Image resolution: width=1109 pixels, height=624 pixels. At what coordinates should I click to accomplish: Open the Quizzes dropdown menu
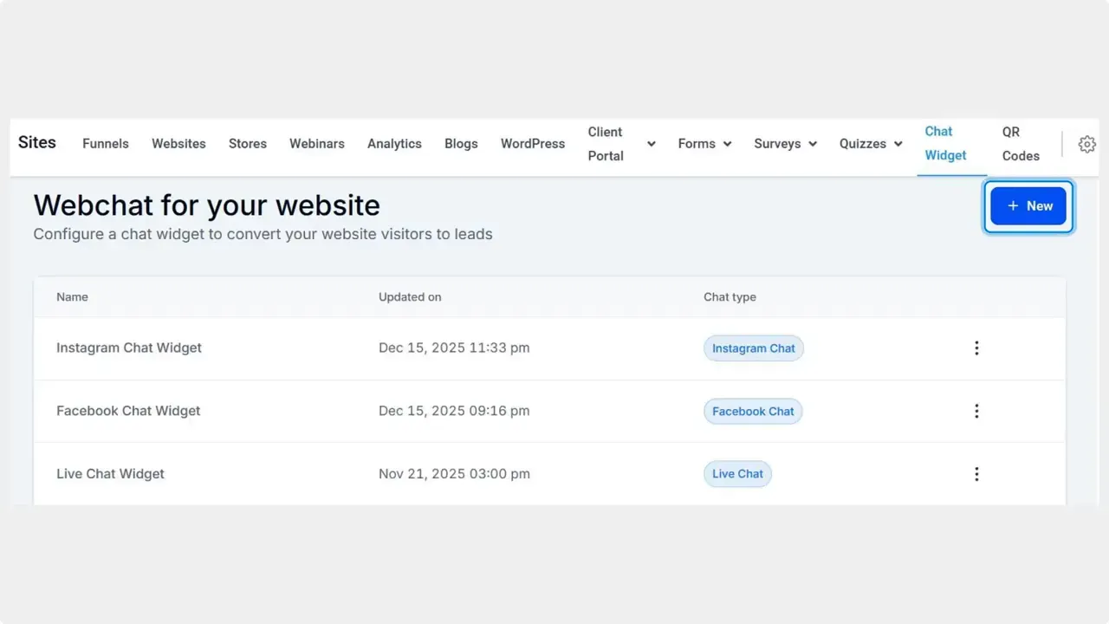[x=870, y=144]
